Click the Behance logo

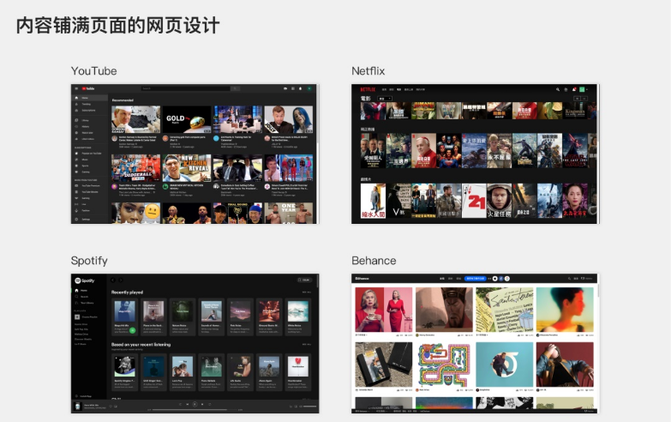pos(362,279)
